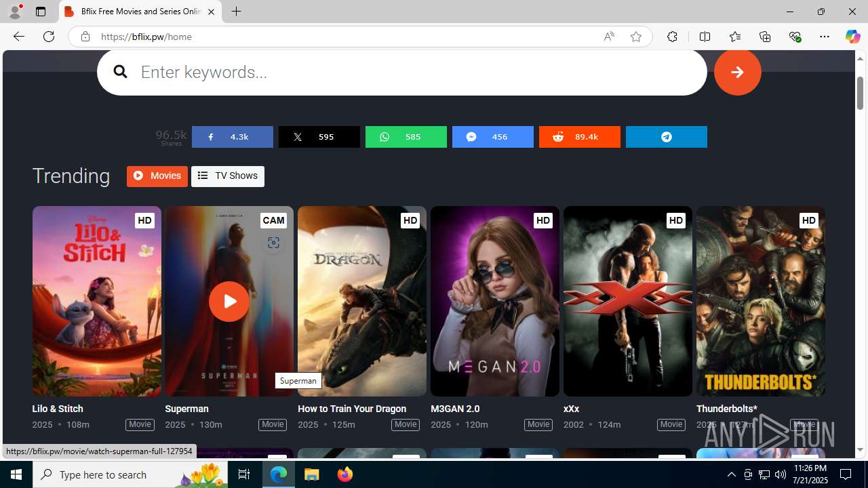This screenshot has width=868, height=488.
Task: Select the Movies trending tab
Action: pos(157,176)
